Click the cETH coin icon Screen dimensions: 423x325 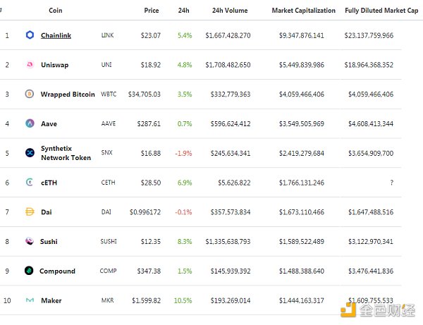click(x=30, y=182)
